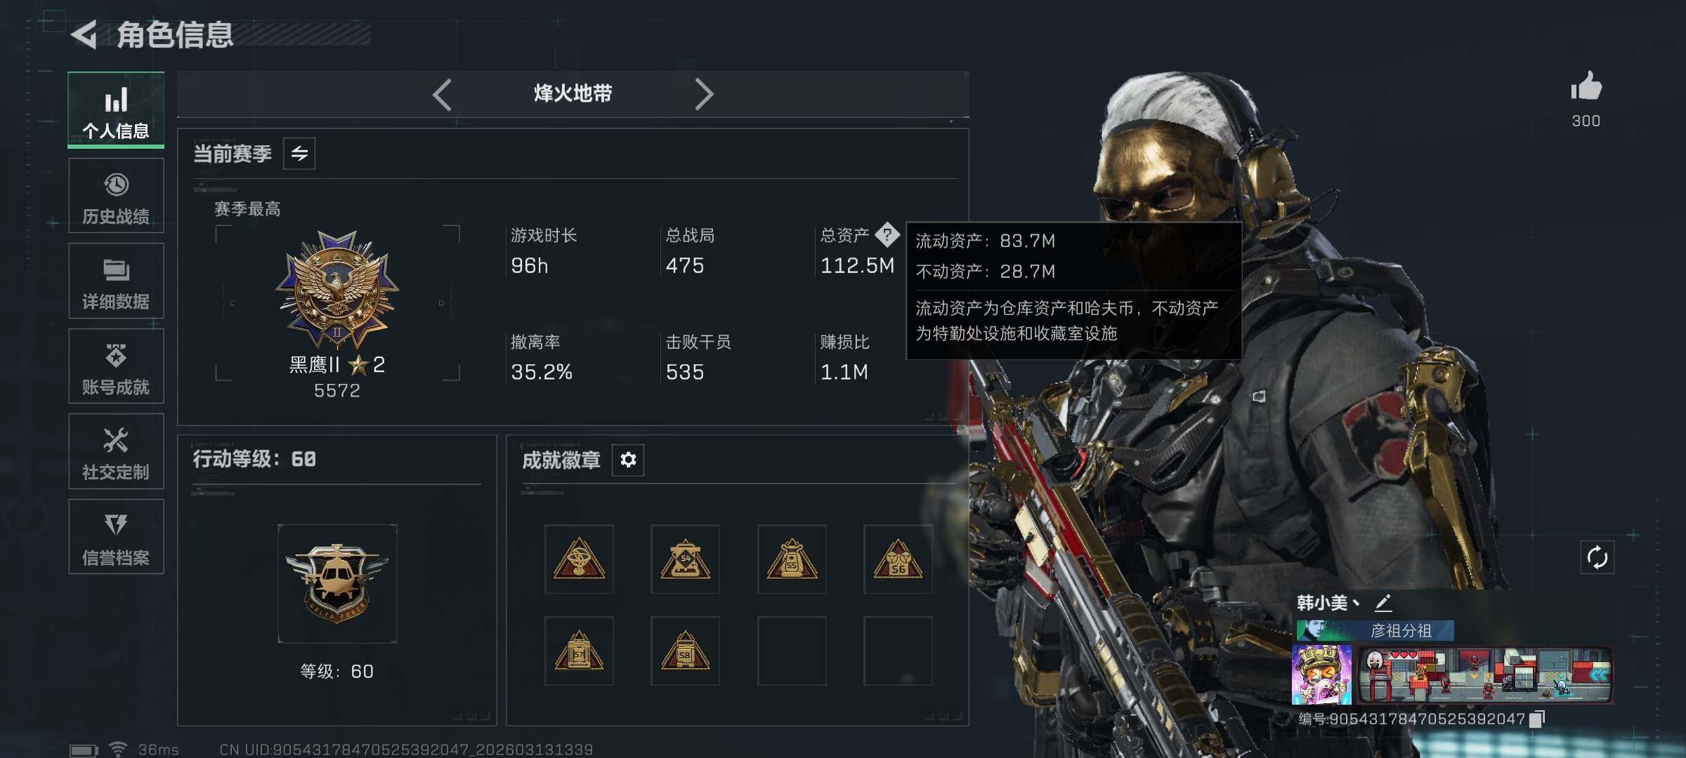The width and height of the screenshot is (1686, 758).
Task: Open the 账号成就 tab
Action: click(116, 366)
